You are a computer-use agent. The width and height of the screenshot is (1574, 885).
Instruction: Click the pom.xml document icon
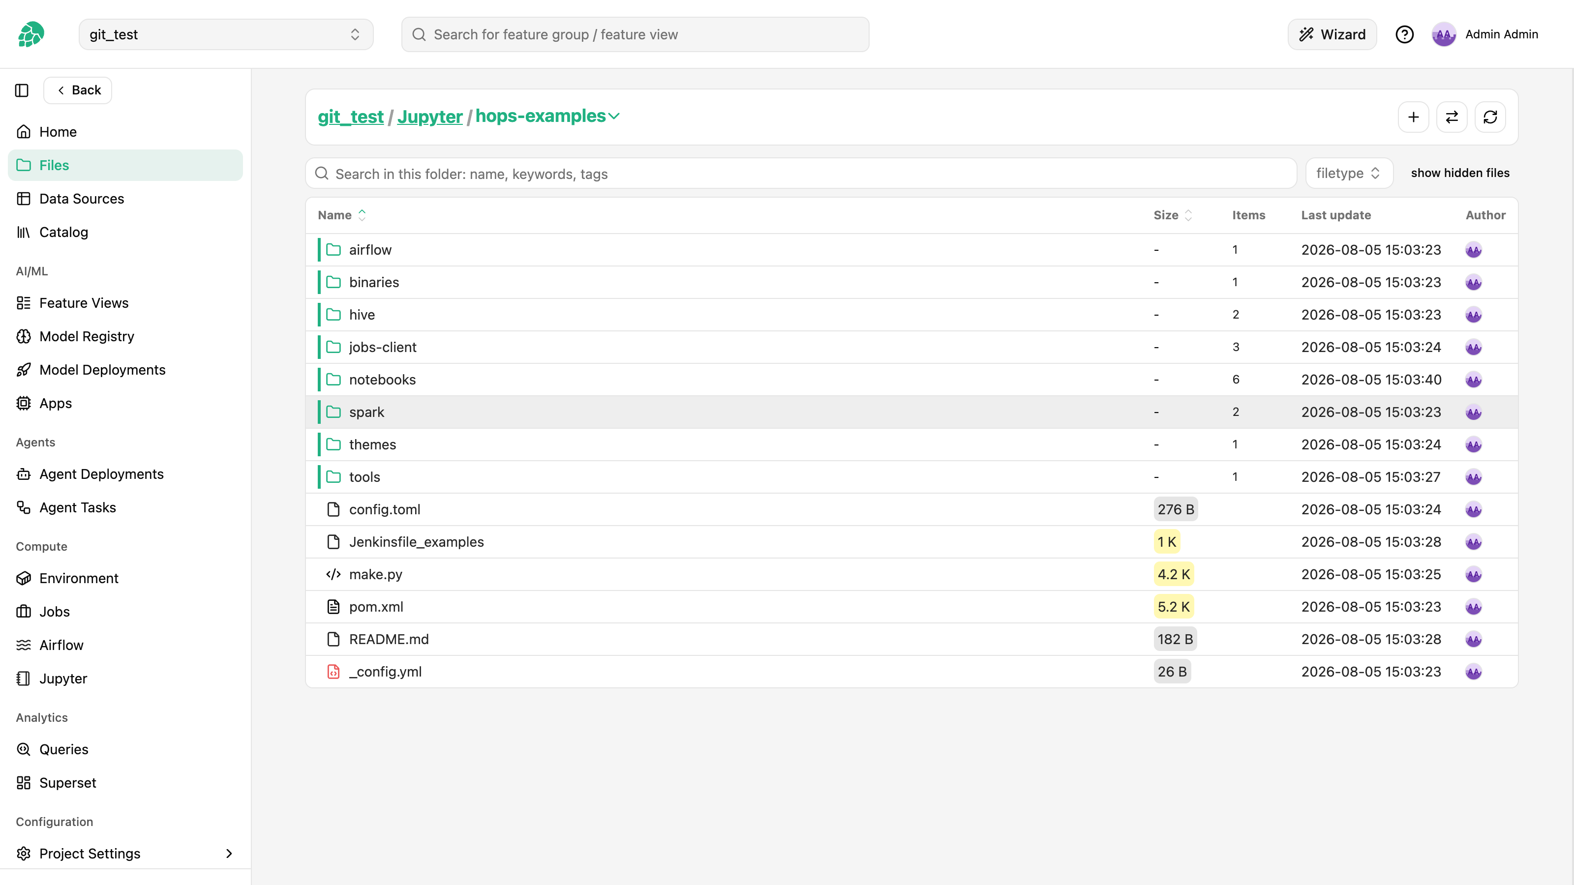pyautogui.click(x=333, y=607)
